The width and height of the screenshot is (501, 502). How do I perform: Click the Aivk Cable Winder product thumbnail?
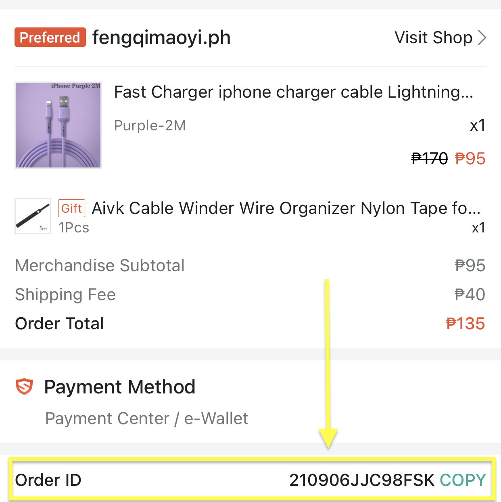[32, 216]
